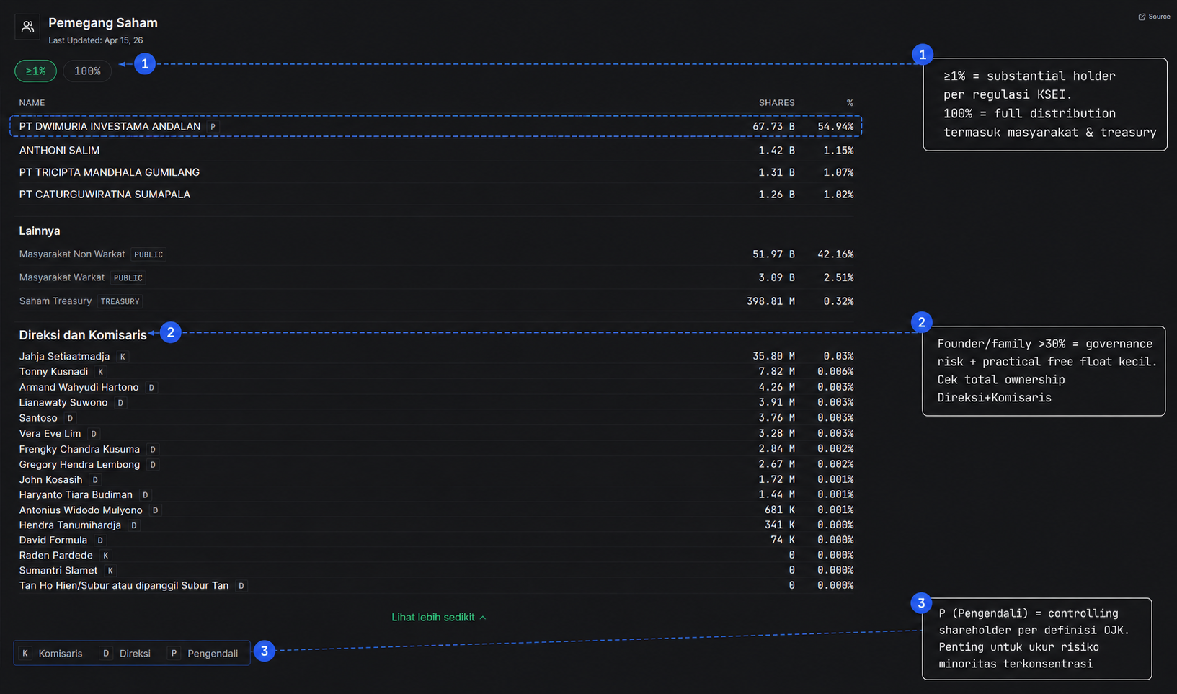Click the % column header
1177x694 pixels.
pyautogui.click(x=850, y=103)
